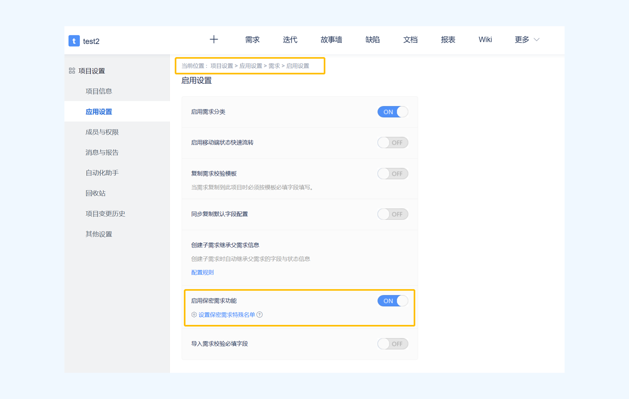
Task: Click the help icon beside 设置保密需求特殊名单
Action: coord(260,315)
